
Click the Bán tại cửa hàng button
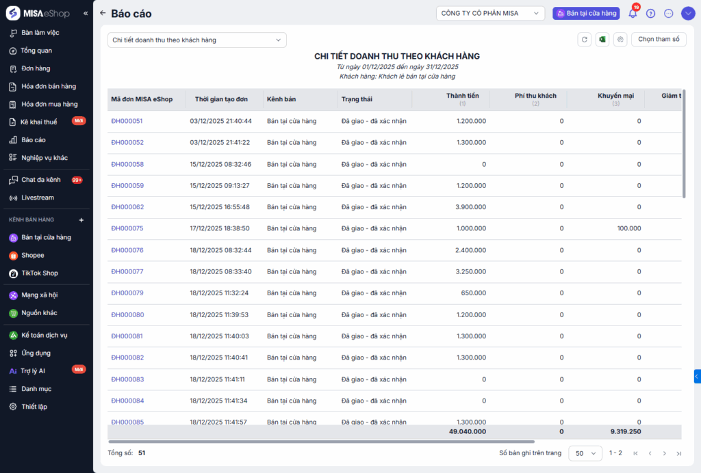pos(586,13)
